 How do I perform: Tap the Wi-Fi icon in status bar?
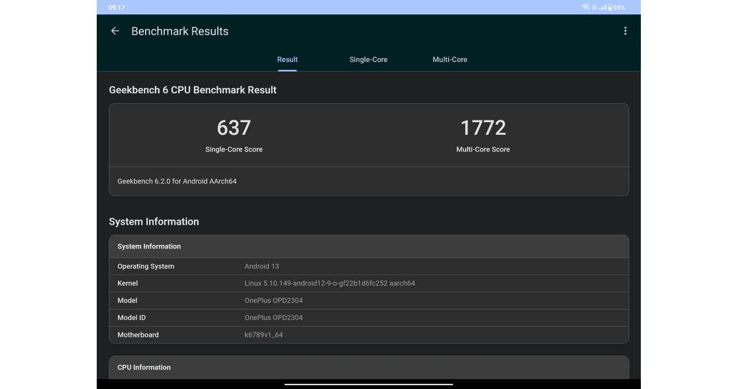point(585,7)
